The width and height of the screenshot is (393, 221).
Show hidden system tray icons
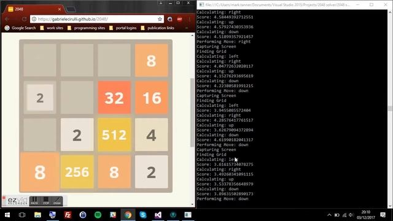click(x=329, y=215)
